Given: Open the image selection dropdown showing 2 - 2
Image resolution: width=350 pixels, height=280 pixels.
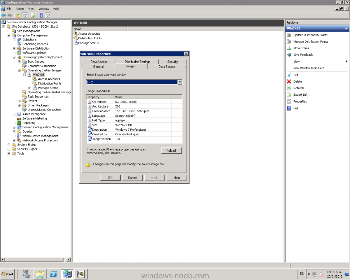Looking at the screenshot, I should point(180,82).
